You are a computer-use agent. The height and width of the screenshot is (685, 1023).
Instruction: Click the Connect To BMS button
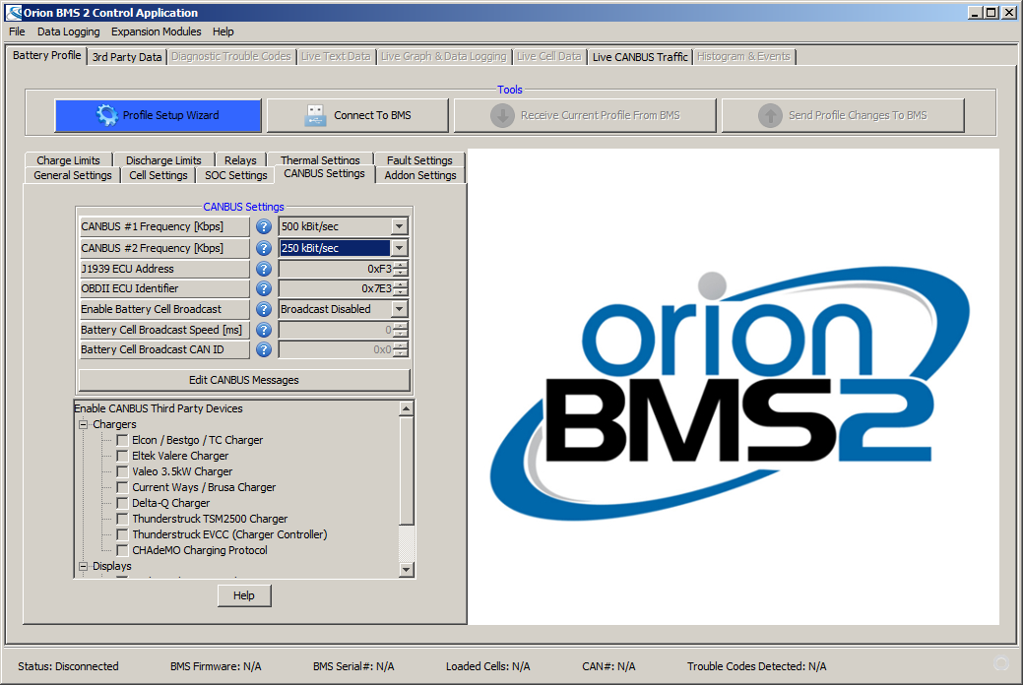click(357, 115)
